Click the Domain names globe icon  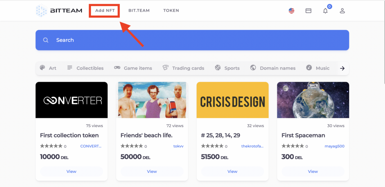[x=253, y=67]
